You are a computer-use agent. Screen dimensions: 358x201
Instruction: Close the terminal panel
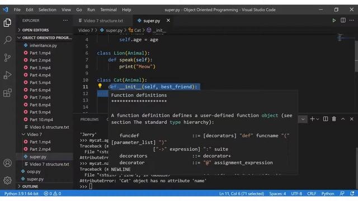pos(352,119)
